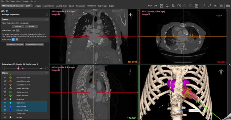
Task: Collapse the Position section
Action: 47,19
